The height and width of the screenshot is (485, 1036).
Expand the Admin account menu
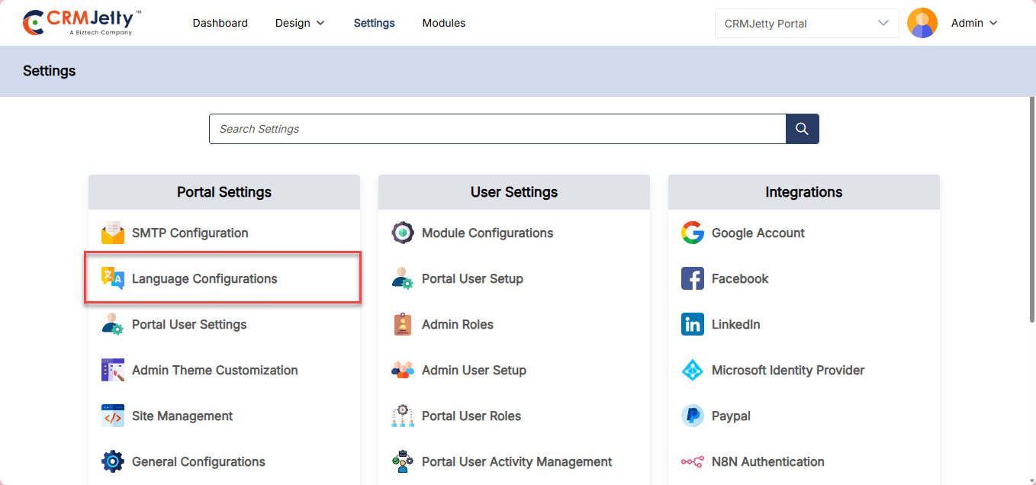coord(973,23)
